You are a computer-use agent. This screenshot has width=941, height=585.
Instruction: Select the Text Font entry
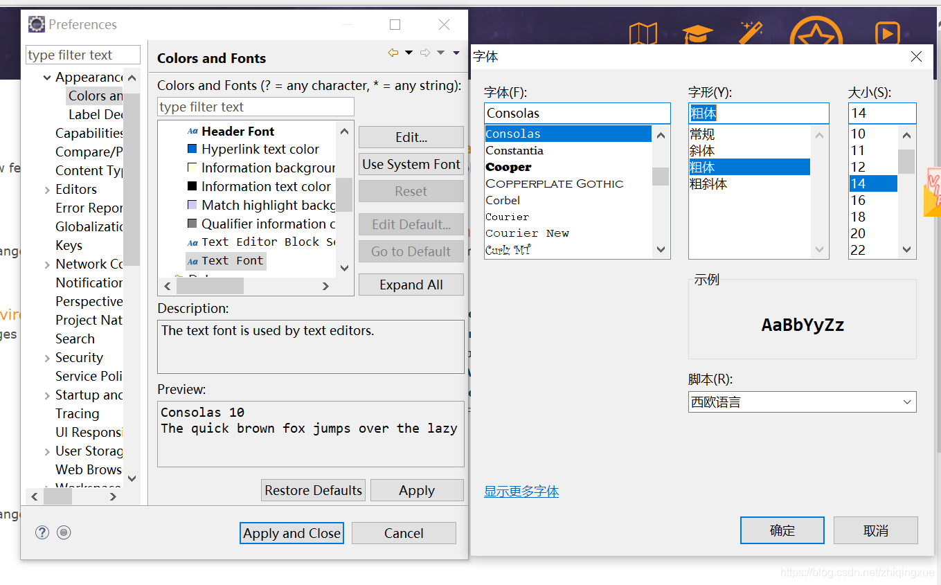click(x=226, y=260)
